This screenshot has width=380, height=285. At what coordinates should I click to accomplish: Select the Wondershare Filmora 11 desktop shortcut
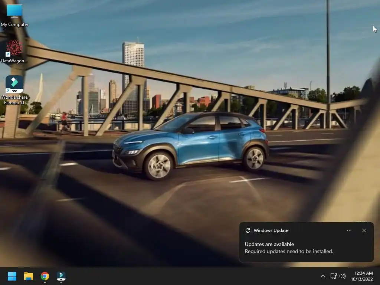pos(14,90)
